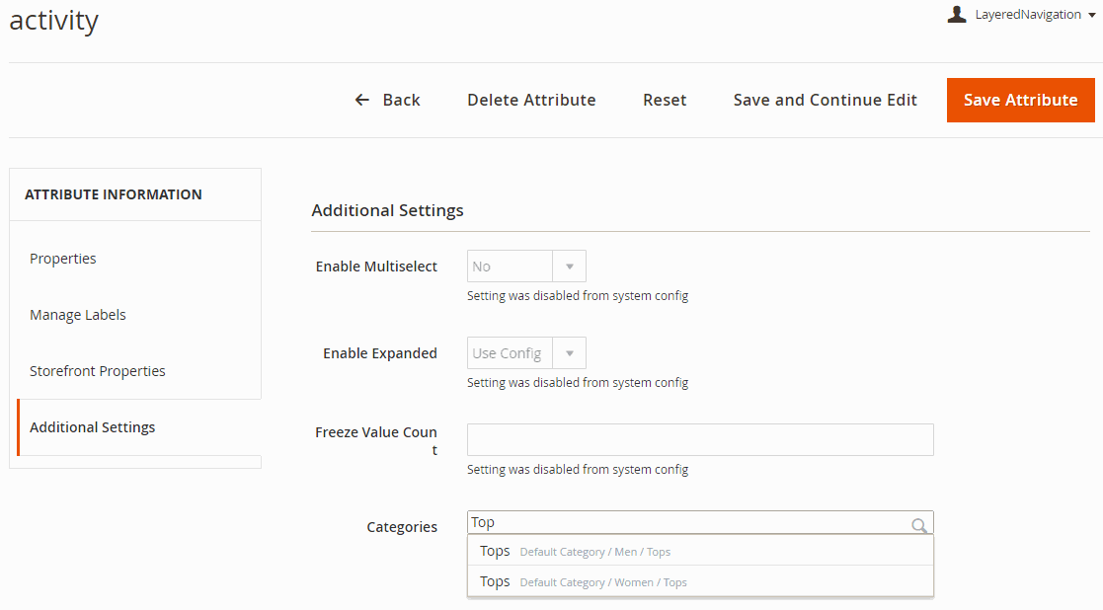
Task: Click the Attribute Information panel header
Action: click(114, 194)
